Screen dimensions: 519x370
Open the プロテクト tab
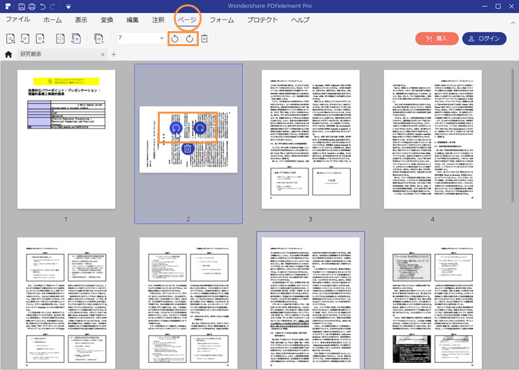[262, 20]
